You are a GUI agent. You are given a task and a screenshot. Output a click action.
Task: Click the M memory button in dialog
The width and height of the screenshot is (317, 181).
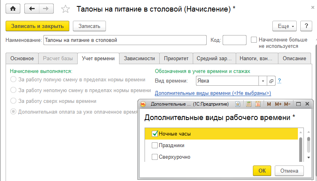pos(269,104)
